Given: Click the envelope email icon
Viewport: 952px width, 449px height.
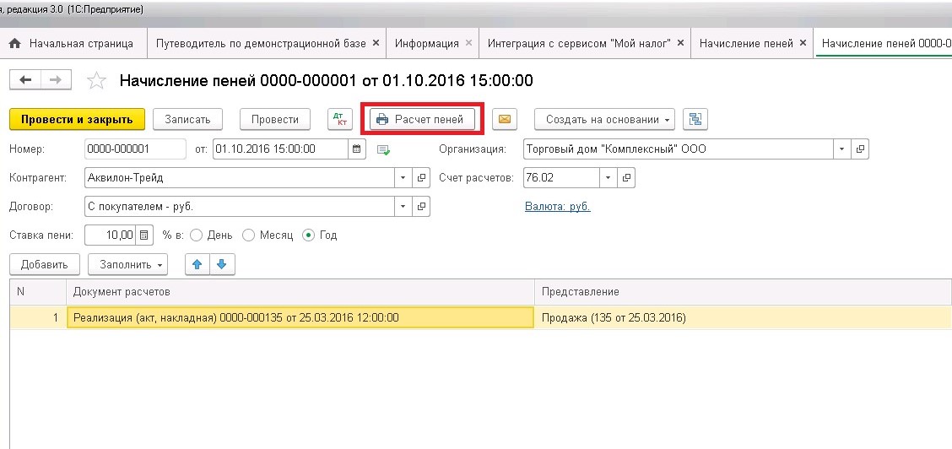Looking at the screenshot, I should pos(504,120).
